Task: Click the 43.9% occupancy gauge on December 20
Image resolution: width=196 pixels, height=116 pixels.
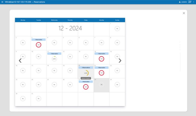Action: click(86, 73)
